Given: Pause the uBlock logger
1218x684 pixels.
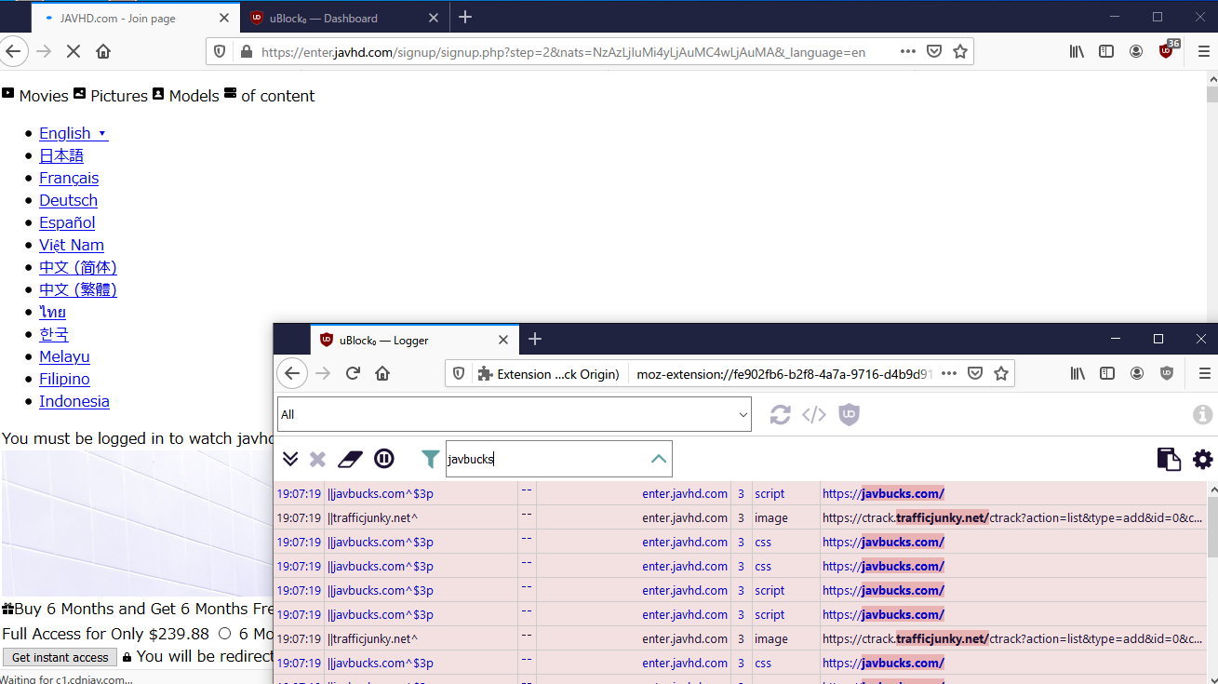Looking at the screenshot, I should pos(384,459).
